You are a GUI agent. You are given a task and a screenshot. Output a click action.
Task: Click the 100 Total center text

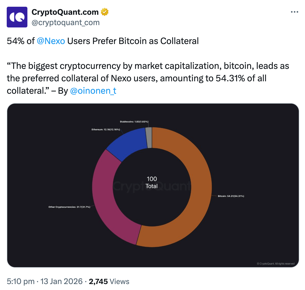(x=152, y=182)
